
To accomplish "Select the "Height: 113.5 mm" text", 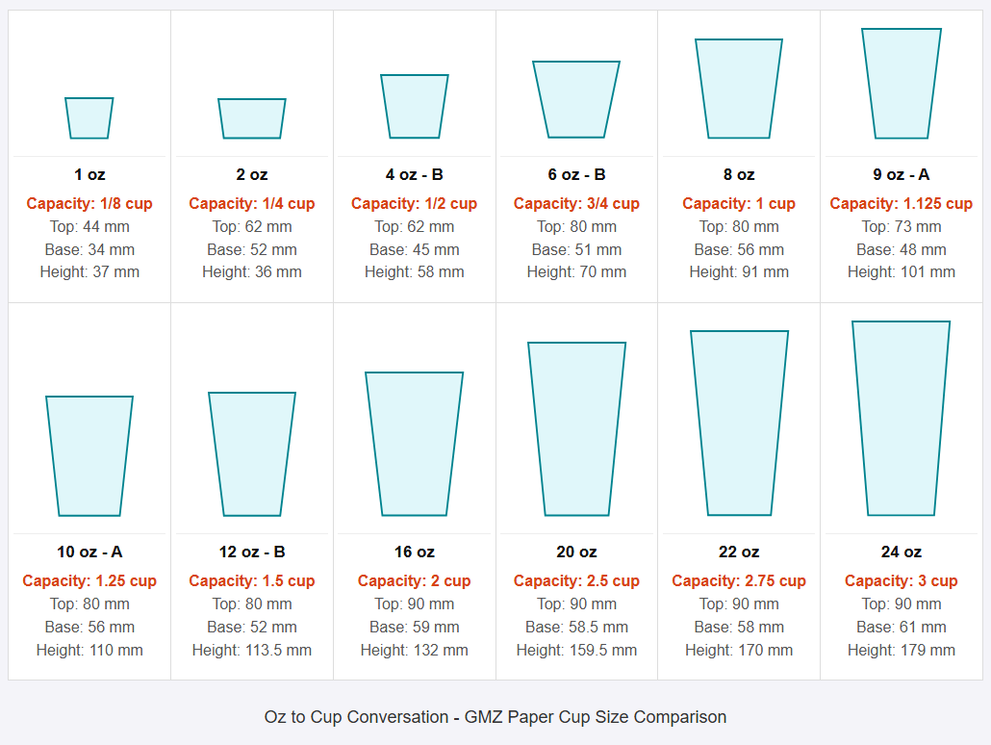I will pyautogui.click(x=252, y=651).
